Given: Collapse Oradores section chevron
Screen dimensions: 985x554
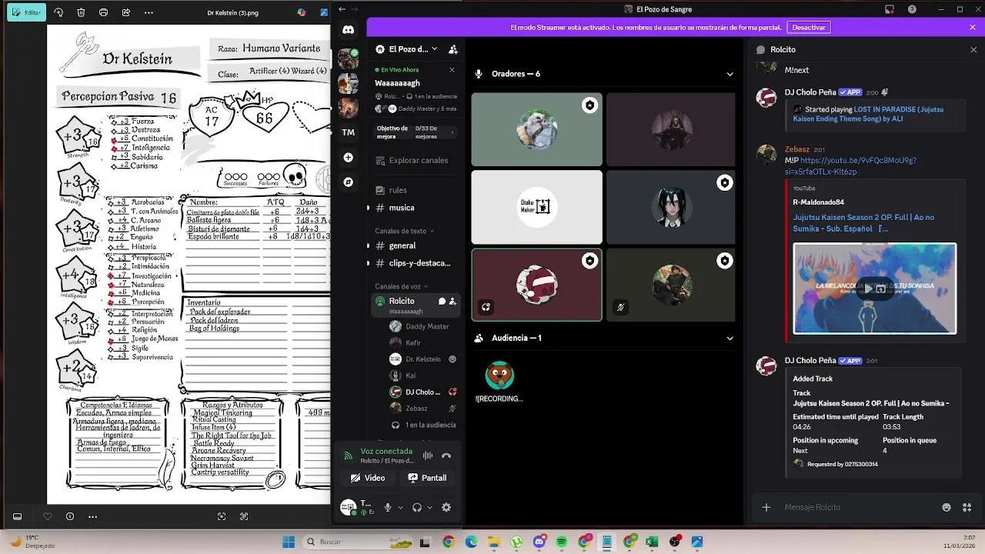Looking at the screenshot, I should [x=730, y=74].
